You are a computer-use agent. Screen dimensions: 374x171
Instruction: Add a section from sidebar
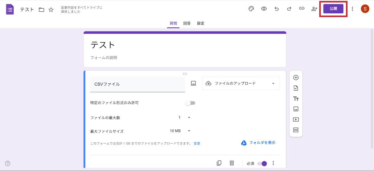point(296,130)
